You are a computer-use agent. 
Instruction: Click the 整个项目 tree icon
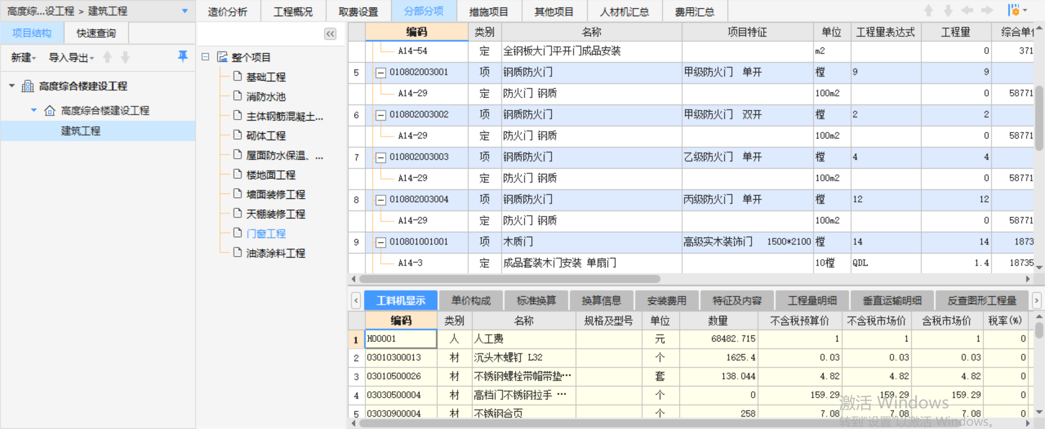(222, 57)
